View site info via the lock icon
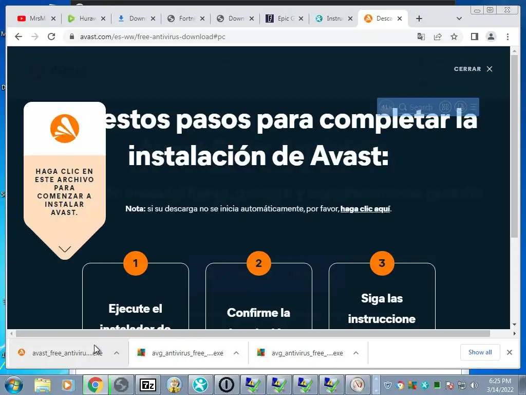 point(71,37)
